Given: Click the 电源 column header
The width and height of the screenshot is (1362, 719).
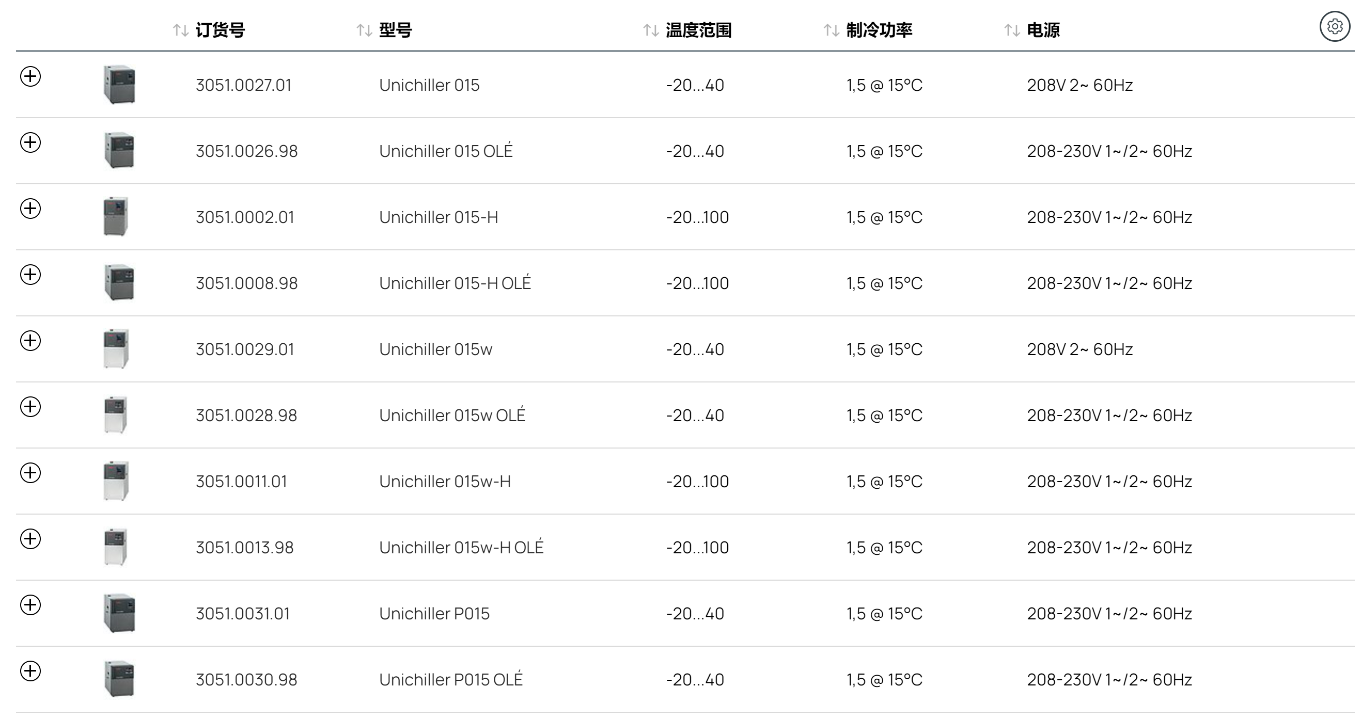Looking at the screenshot, I should pos(1043,30).
